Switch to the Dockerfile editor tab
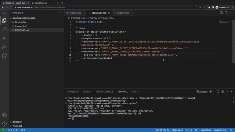The image size is (235, 132). point(75,13)
